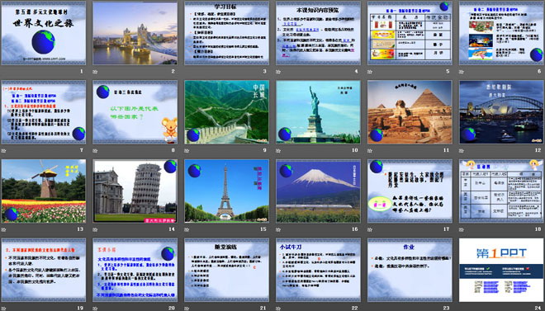The image size is (545, 311).
Task: Select slide 6 thumbnail with Christmas pictures
Action: [501, 33]
